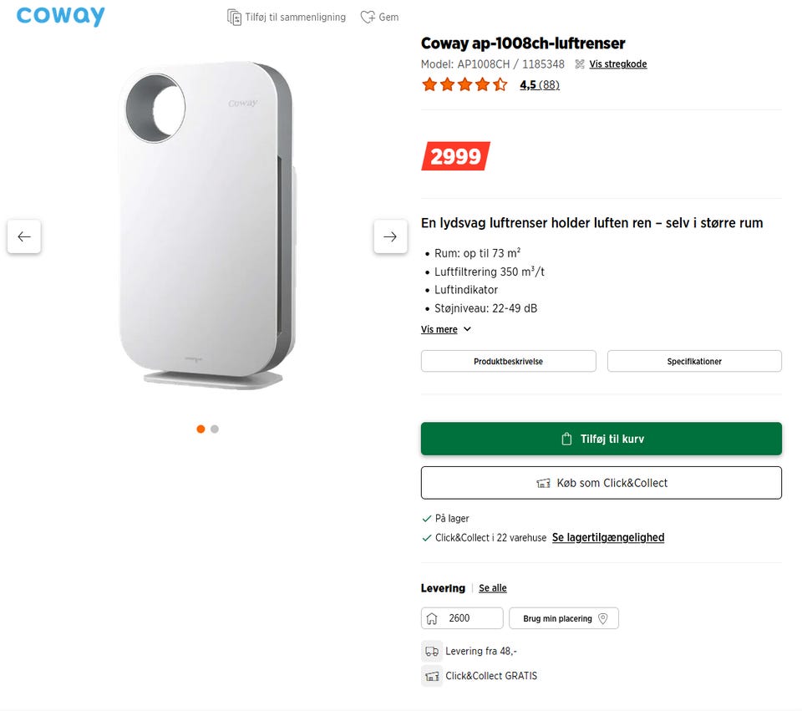Click the Click&Collect store icon near GRATIS
802x711 pixels.
(432, 676)
